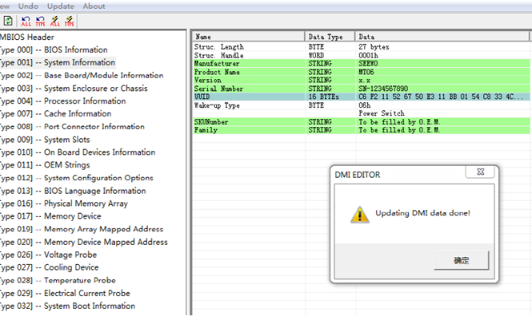Select Type 004 Processor Information

[x=62, y=101]
